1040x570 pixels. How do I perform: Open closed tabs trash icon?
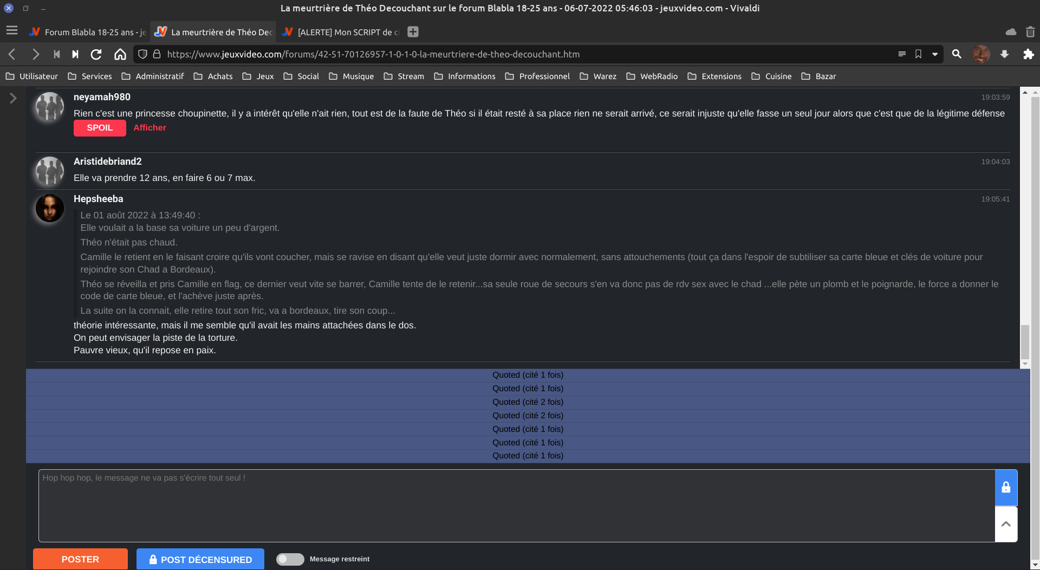pyautogui.click(x=1030, y=32)
